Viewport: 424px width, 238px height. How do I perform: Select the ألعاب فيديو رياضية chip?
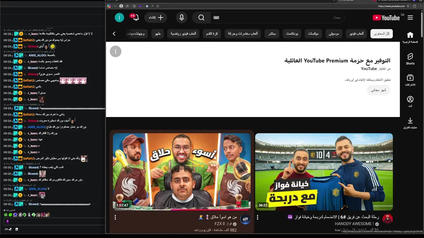(183, 34)
